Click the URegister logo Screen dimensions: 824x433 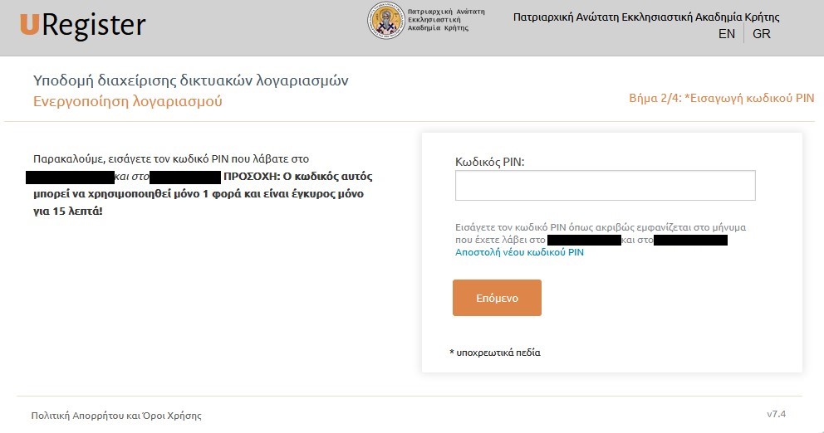click(82, 25)
